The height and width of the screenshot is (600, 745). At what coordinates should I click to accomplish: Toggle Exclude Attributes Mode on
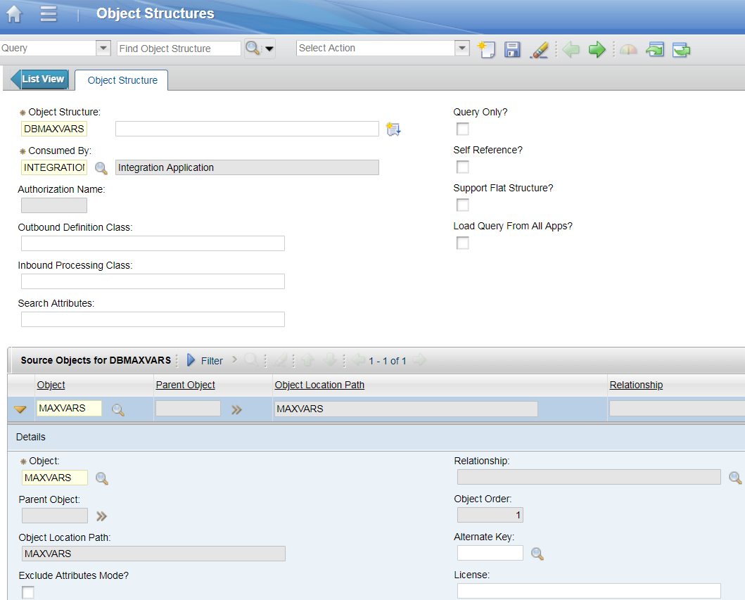click(28, 592)
